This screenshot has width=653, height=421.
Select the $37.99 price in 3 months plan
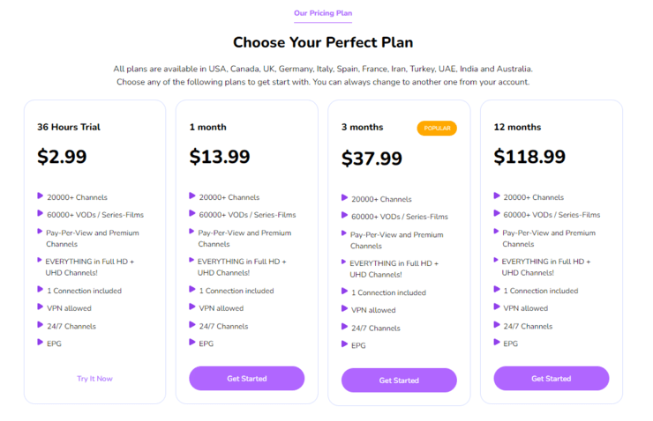tap(372, 159)
